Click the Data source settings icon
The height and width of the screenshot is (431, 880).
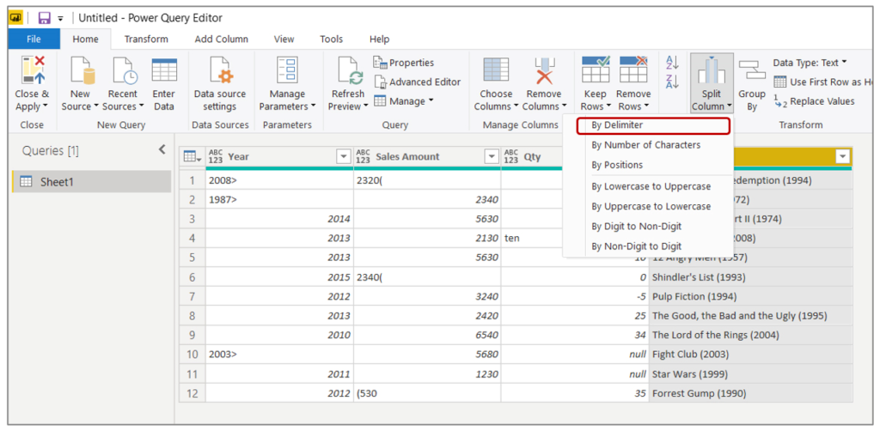point(219,70)
